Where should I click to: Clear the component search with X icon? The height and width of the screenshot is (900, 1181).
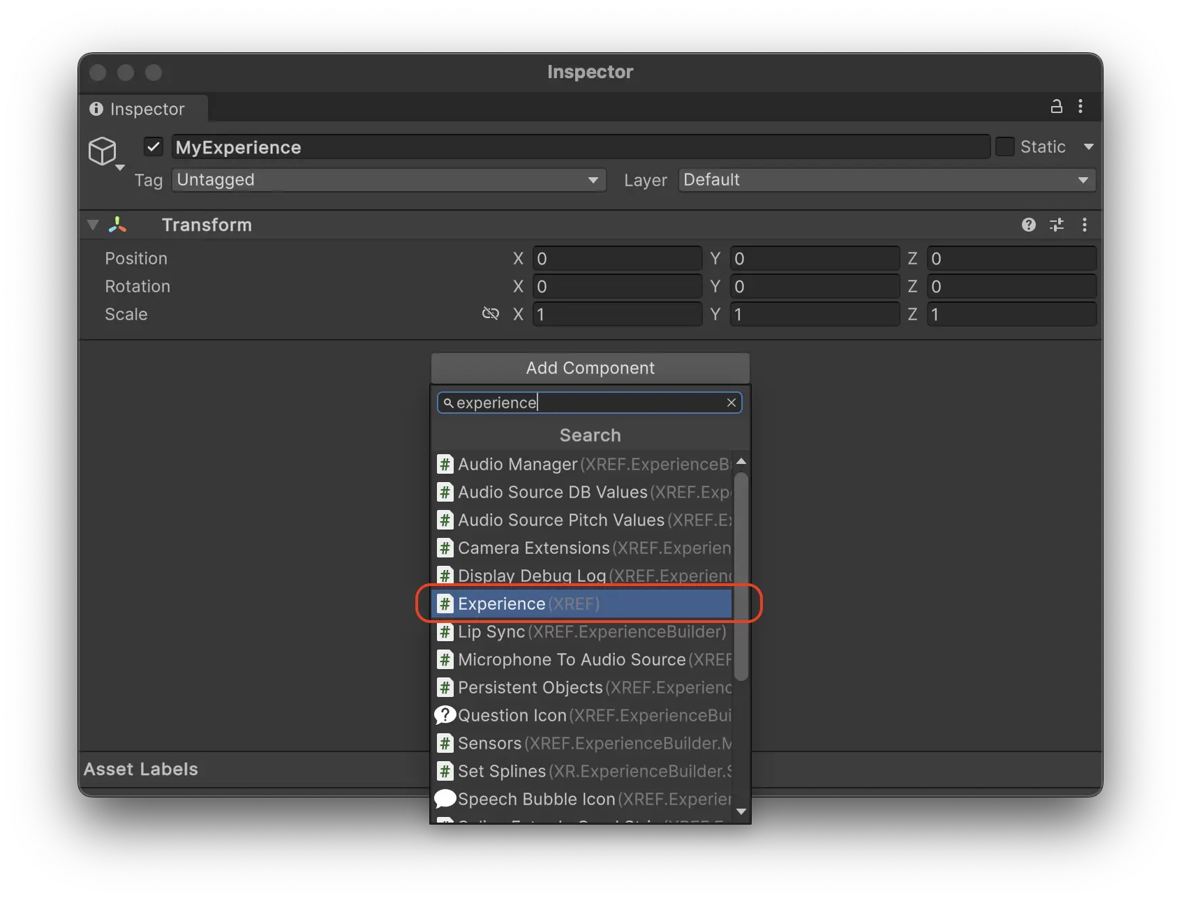[731, 403]
